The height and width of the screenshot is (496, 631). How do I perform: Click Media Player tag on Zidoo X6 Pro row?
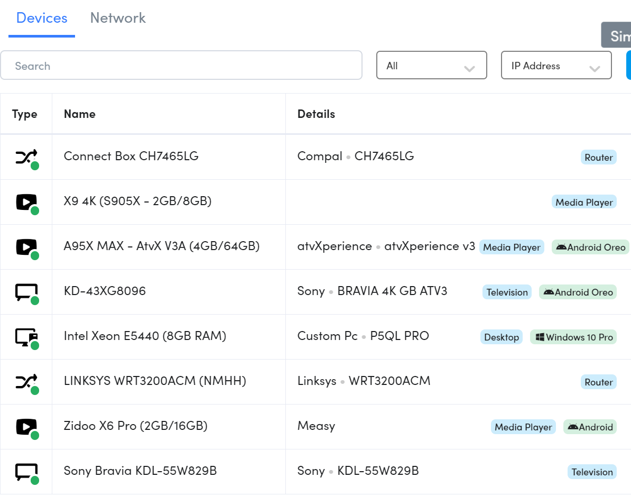pyautogui.click(x=524, y=427)
